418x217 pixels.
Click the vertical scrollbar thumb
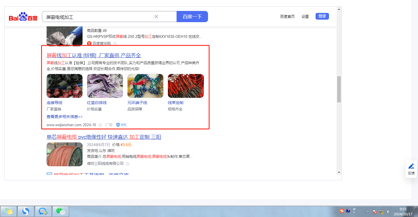coord(339,89)
